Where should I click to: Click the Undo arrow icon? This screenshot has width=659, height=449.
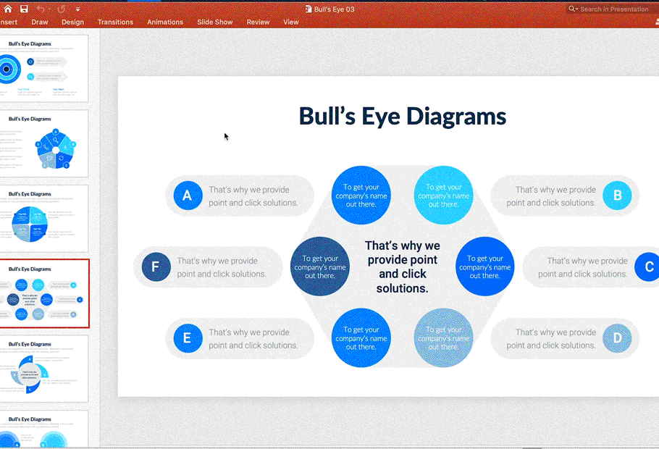click(40, 9)
